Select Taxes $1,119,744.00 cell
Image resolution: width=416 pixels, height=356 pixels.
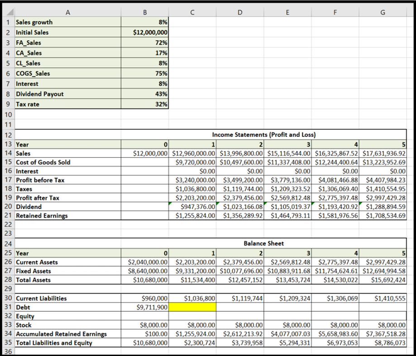240,189
